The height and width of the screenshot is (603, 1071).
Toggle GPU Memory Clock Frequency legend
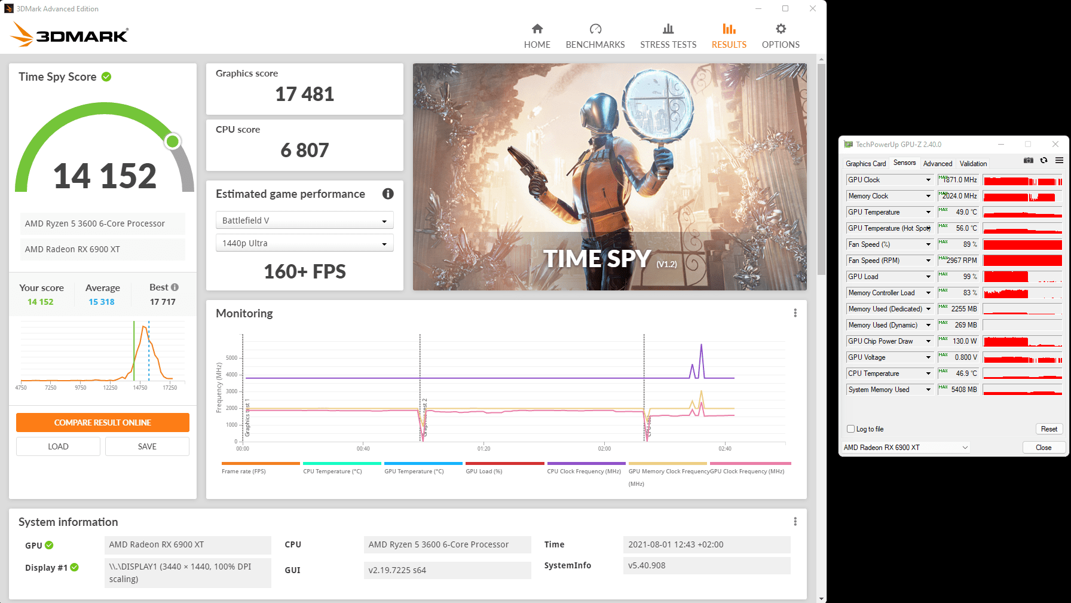click(668, 474)
